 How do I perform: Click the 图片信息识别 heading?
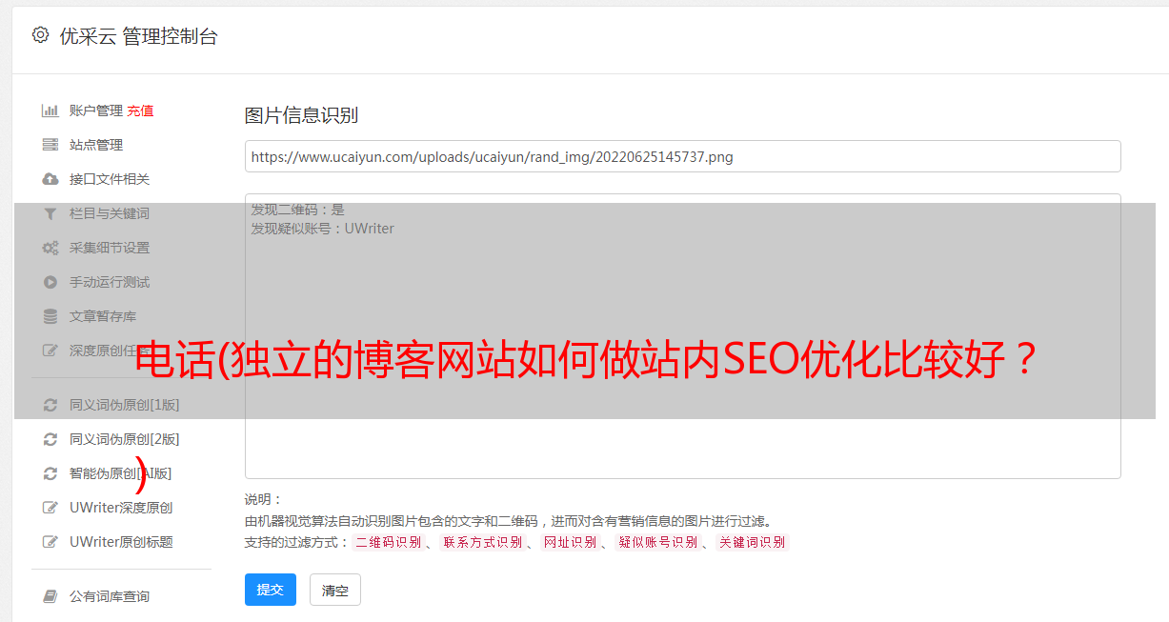click(x=301, y=115)
